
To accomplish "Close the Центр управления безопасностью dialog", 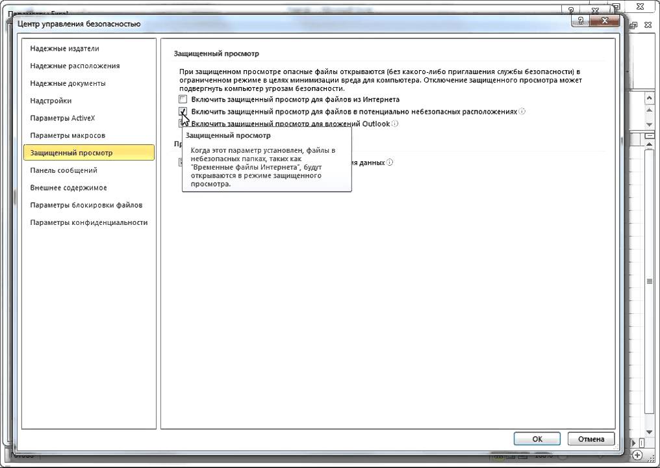I will click(x=604, y=21).
